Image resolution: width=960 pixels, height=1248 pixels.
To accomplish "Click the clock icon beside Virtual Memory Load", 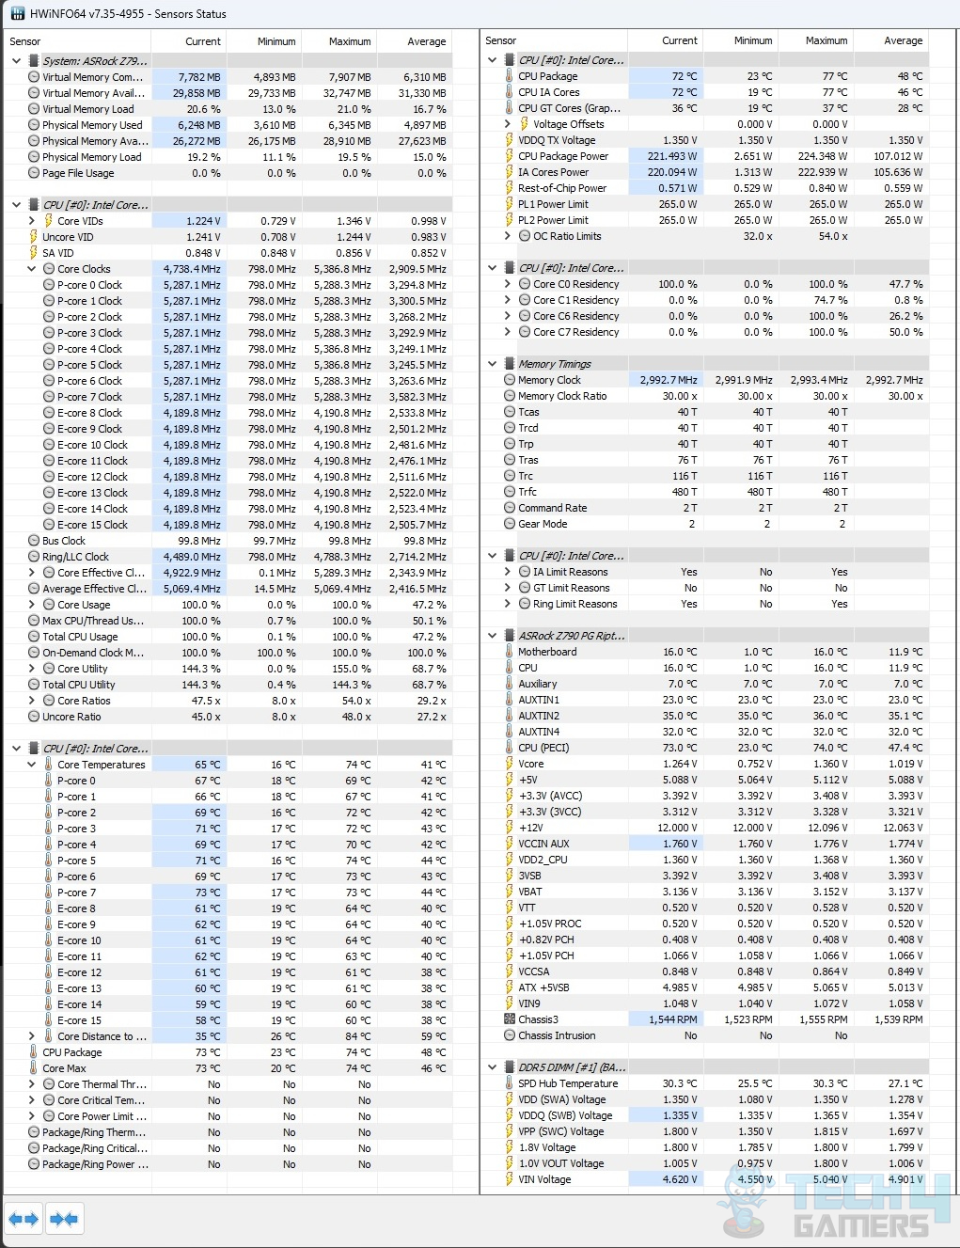I will point(34,109).
